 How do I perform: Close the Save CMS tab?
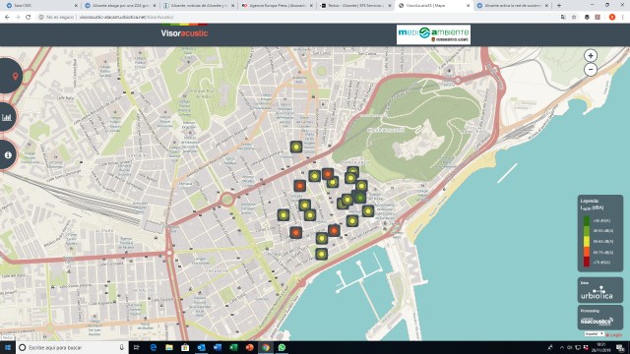point(76,6)
